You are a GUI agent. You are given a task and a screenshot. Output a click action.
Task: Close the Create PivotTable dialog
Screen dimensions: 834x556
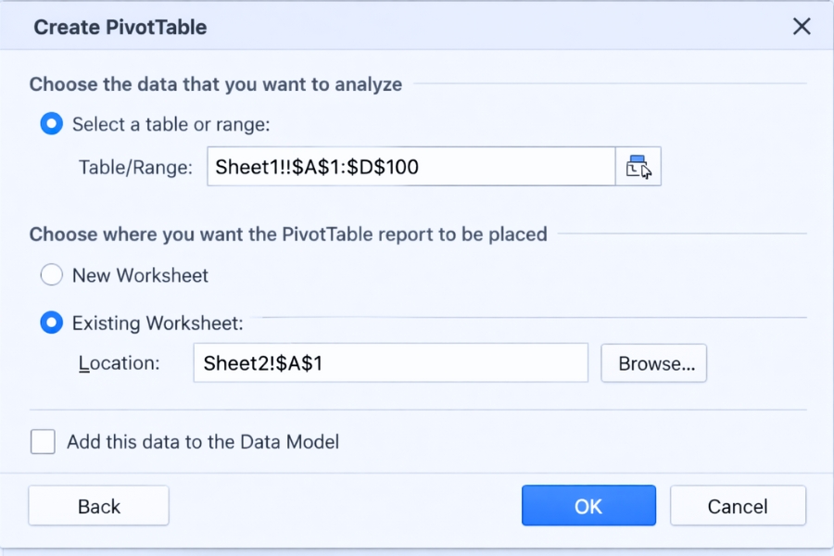pyautogui.click(x=802, y=26)
